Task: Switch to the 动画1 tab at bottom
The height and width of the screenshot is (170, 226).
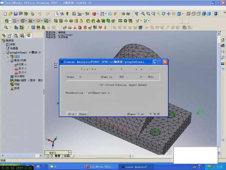Action: [67, 156]
